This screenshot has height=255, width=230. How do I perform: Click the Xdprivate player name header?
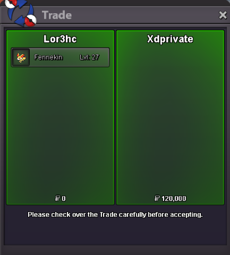[170, 39]
